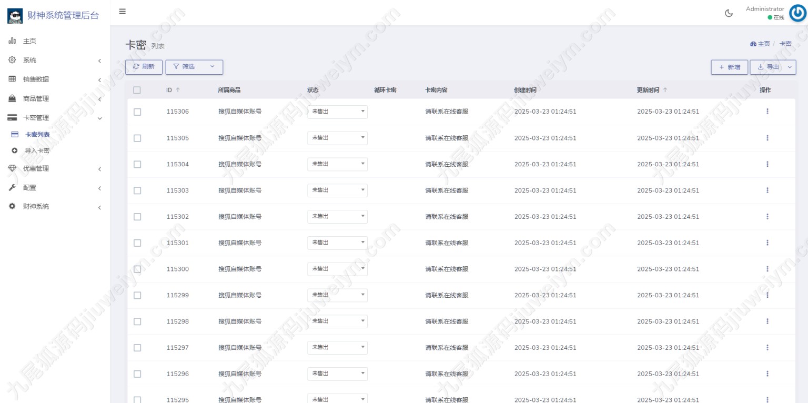Image resolution: width=808 pixels, height=403 pixels.
Task: Click the hamburger sidebar toggle icon
Action: [x=122, y=12]
